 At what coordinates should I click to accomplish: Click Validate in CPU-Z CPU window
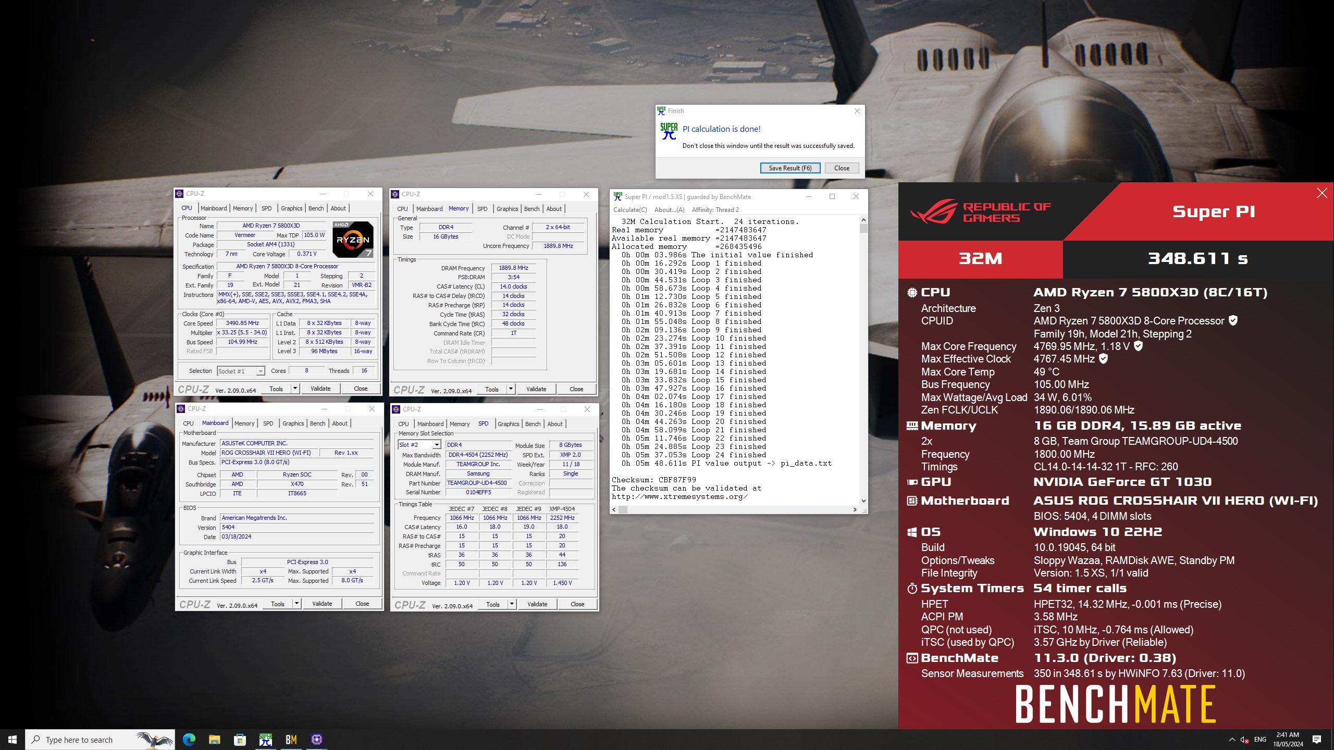320,389
